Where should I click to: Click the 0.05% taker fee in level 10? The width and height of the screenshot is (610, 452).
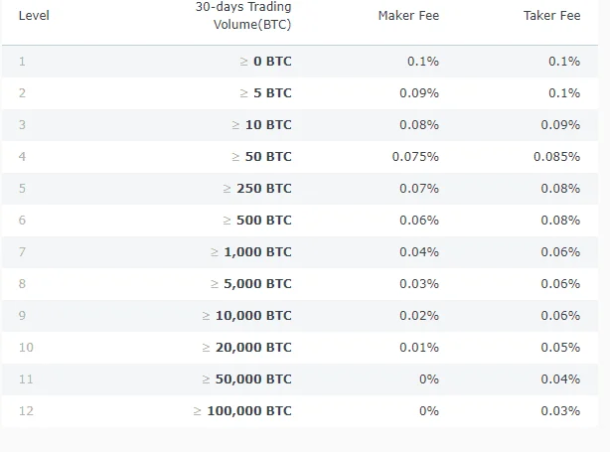point(560,348)
